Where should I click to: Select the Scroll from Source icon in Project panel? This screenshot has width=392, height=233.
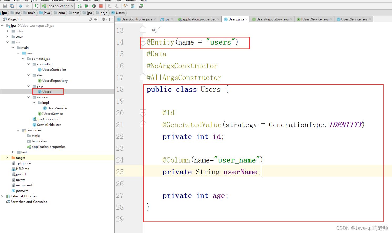coord(90,19)
